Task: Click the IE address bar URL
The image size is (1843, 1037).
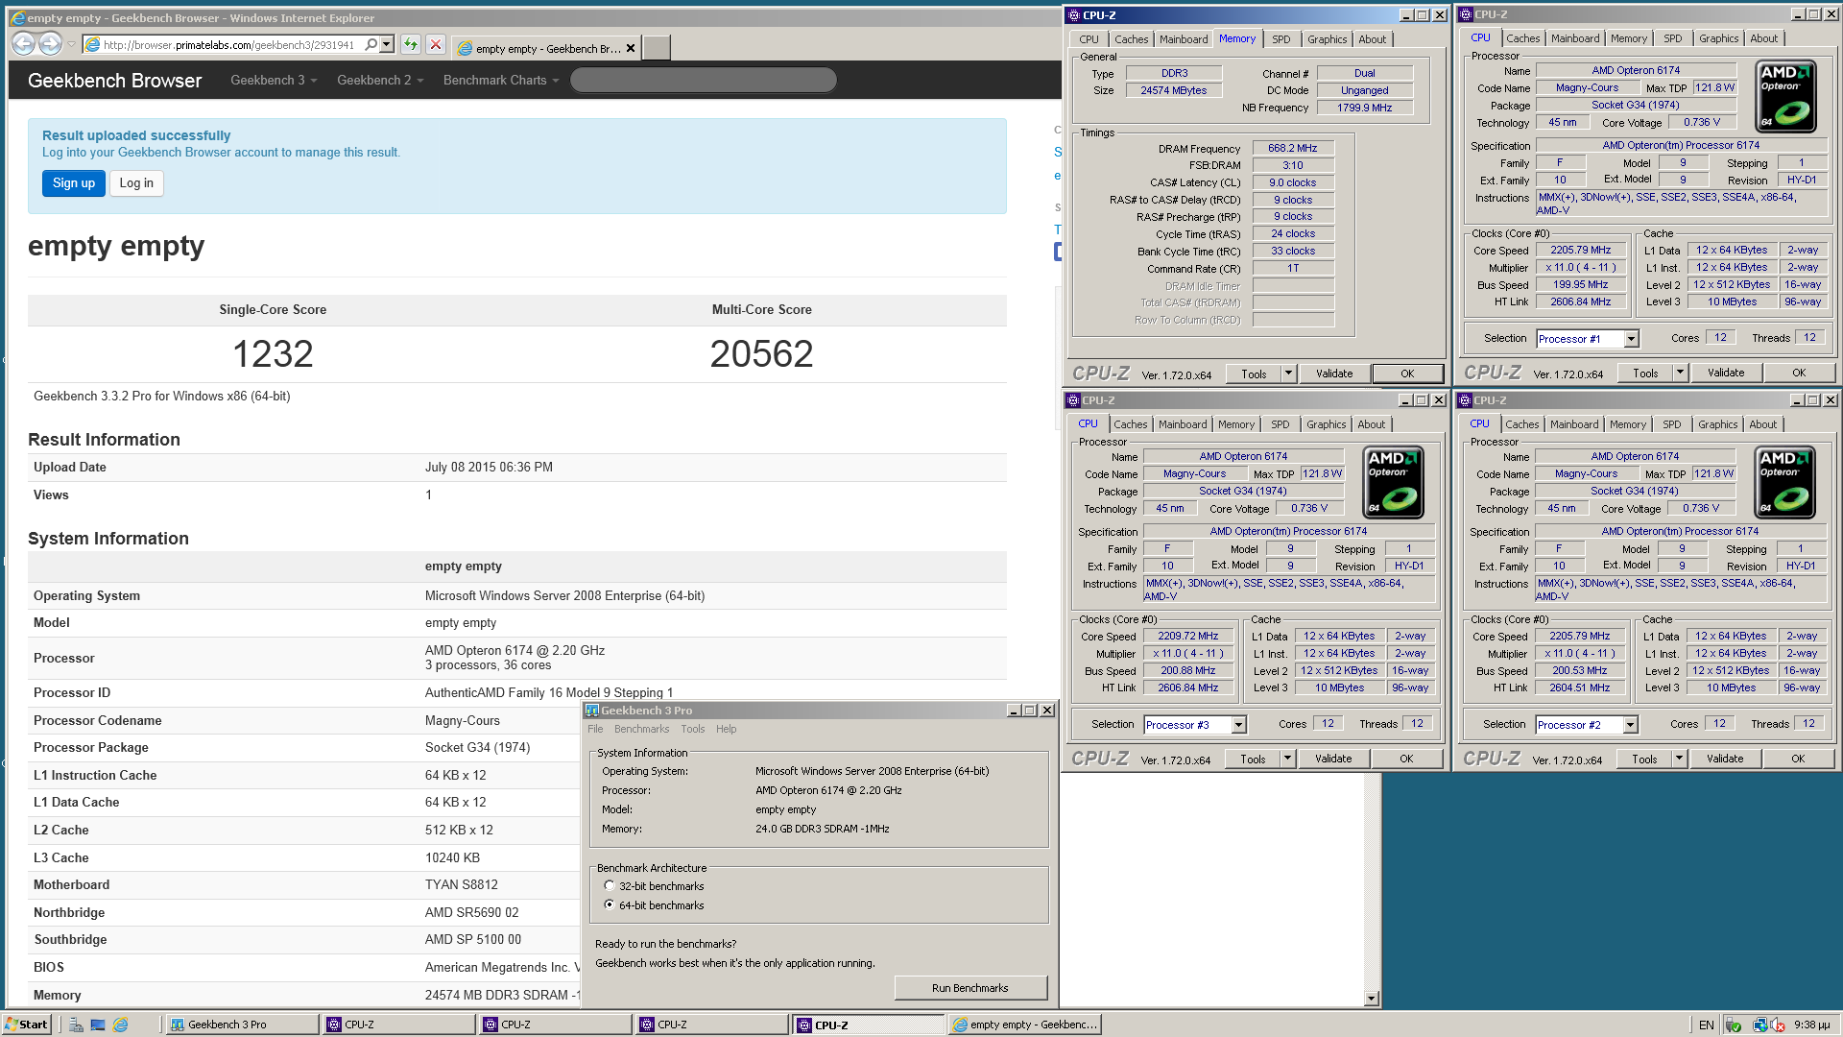Action: pos(228,44)
